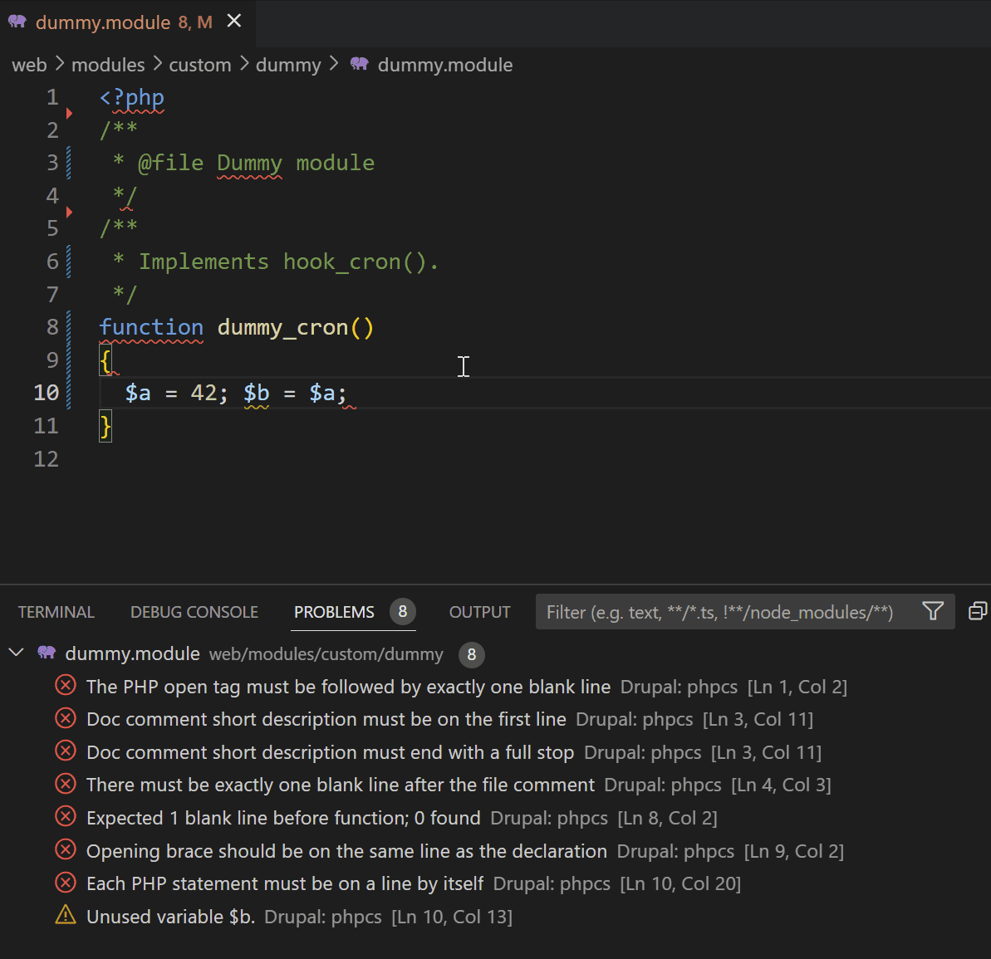
Task: Click the PHP elephant icon on the editor tab
Action: pos(17,21)
